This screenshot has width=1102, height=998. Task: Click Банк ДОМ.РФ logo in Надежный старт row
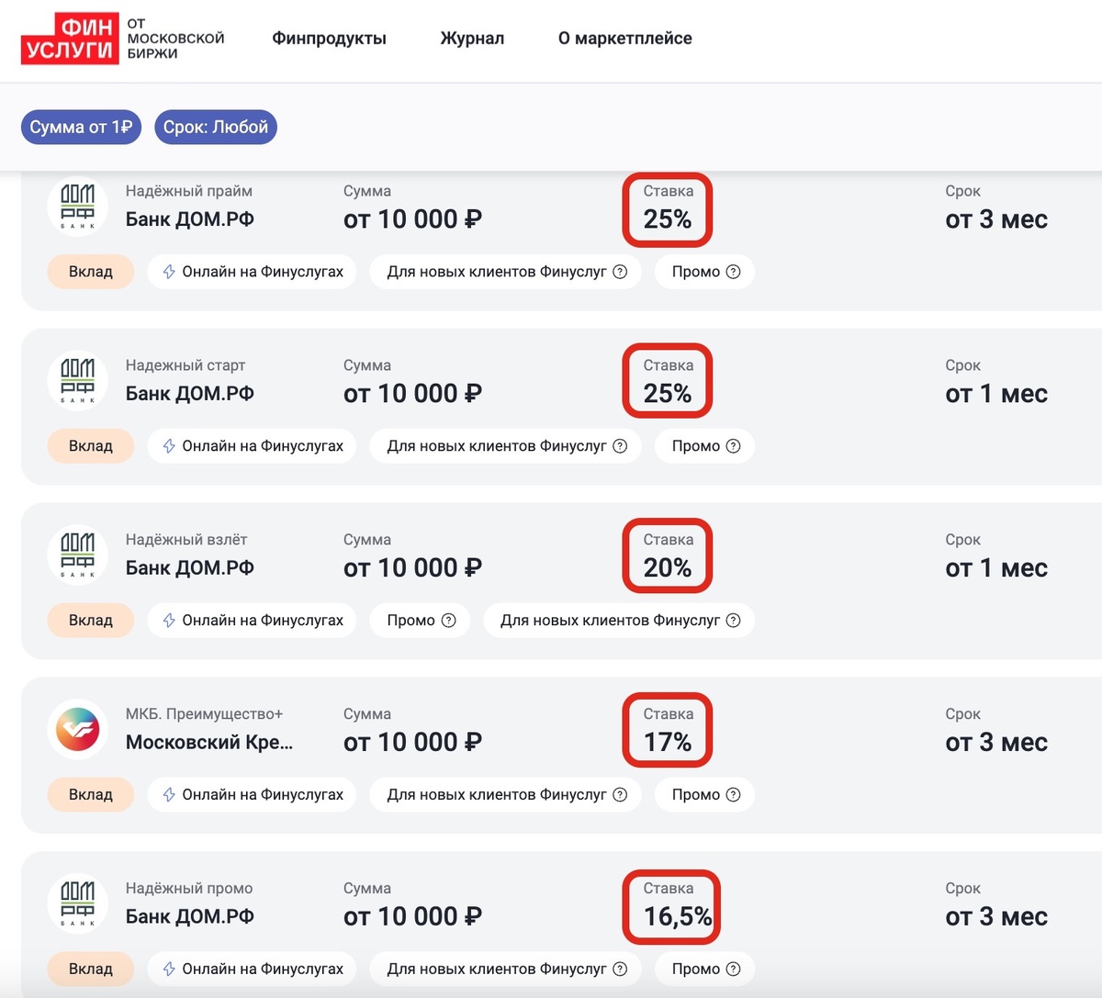coord(78,381)
